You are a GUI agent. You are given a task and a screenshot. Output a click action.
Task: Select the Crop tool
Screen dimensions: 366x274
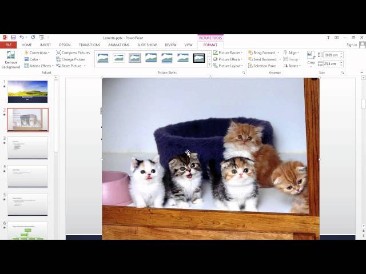pyautogui.click(x=311, y=58)
